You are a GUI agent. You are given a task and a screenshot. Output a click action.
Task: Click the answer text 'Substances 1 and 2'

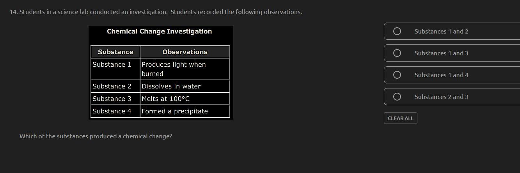point(441,32)
